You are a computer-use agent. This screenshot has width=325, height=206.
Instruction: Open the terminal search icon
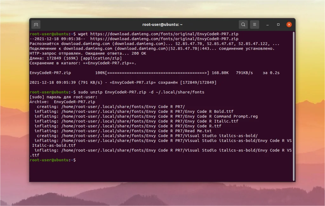point(243,24)
